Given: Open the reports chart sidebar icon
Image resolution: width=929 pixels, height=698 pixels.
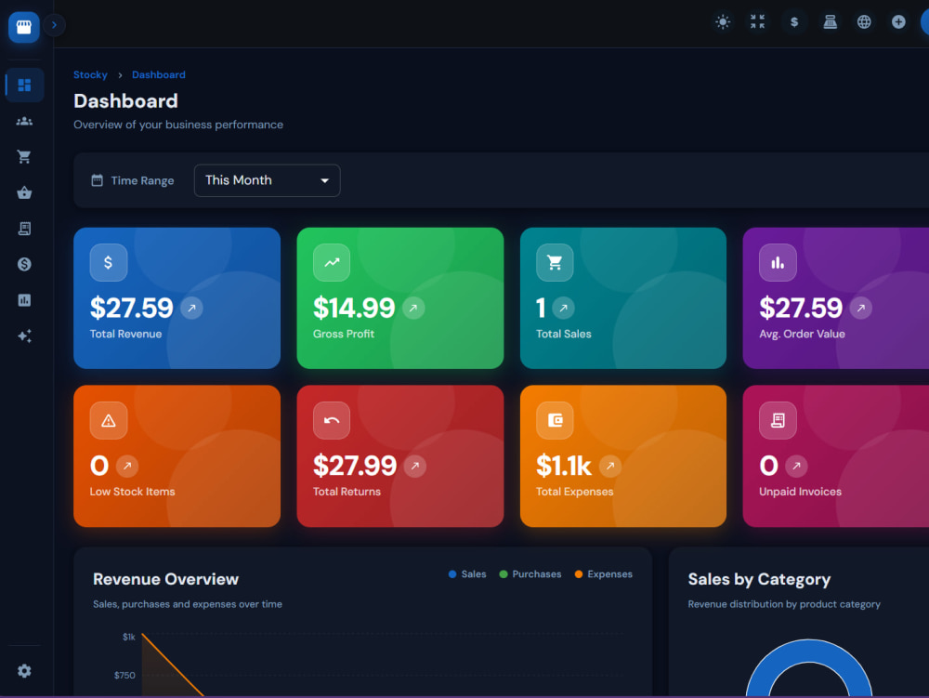Looking at the screenshot, I should coord(24,300).
